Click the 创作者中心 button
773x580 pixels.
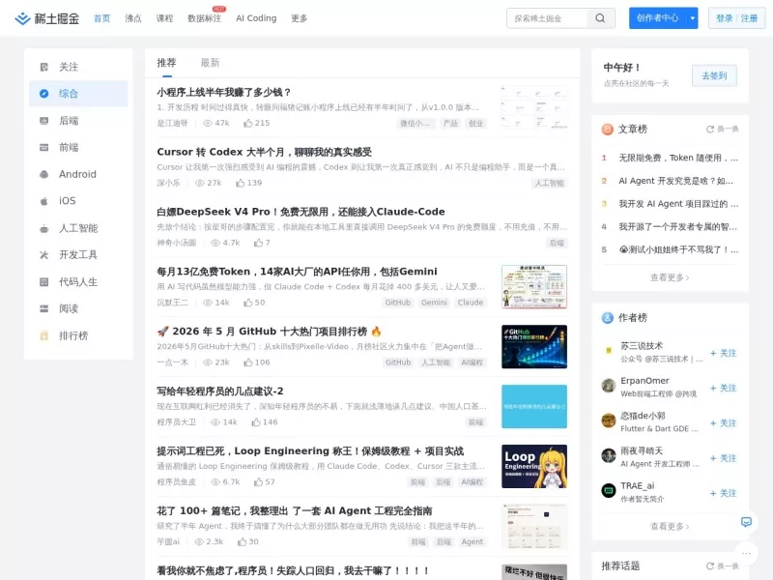[658, 18]
